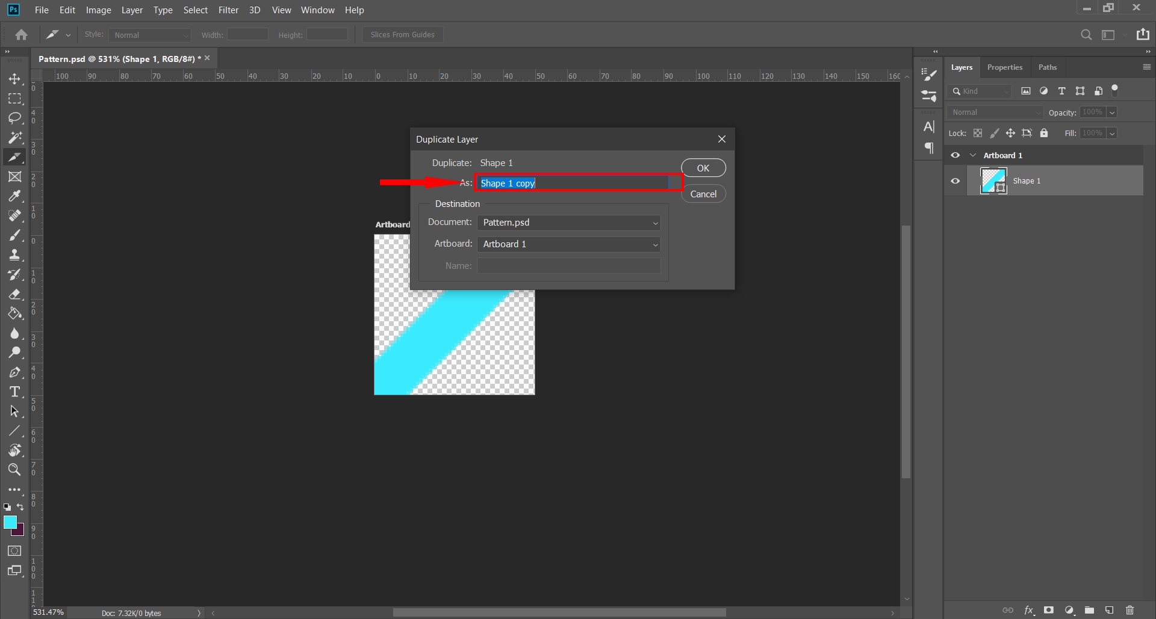The width and height of the screenshot is (1156, 619).
Task: Click the Home icon in options bar
Action: click(22, 35)
